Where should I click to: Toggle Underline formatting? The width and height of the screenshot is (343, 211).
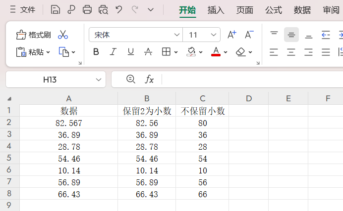[130, 52]
